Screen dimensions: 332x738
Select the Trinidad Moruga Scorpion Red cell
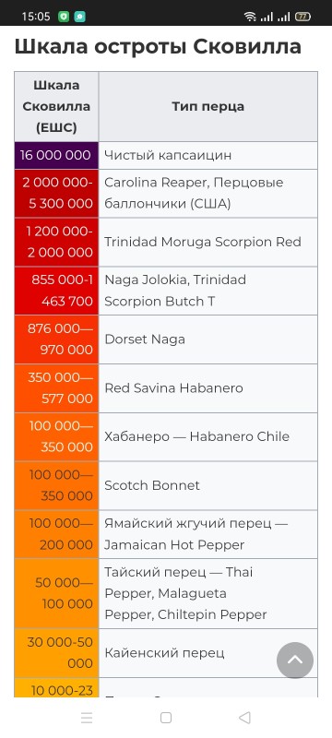207,242
